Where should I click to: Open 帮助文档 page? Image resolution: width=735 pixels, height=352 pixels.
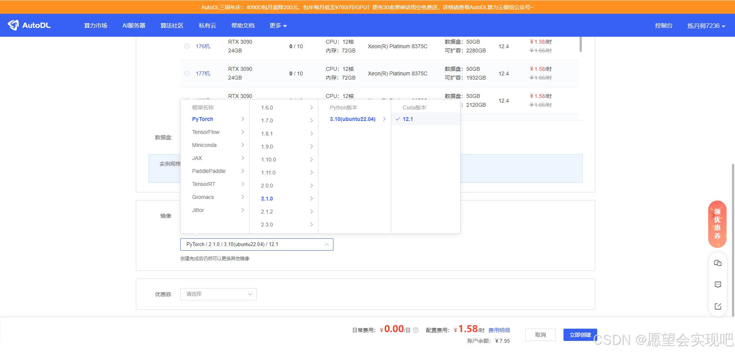243,26
